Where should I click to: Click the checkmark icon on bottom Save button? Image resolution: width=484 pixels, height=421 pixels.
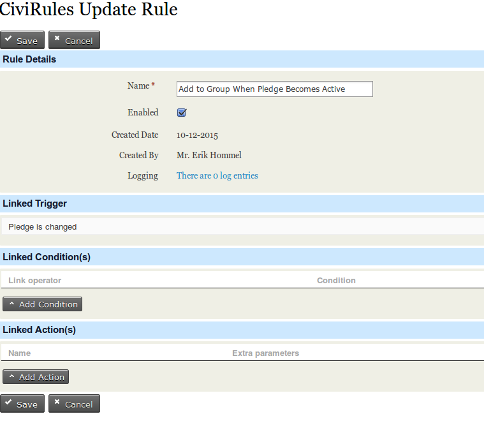pos(8,403)
